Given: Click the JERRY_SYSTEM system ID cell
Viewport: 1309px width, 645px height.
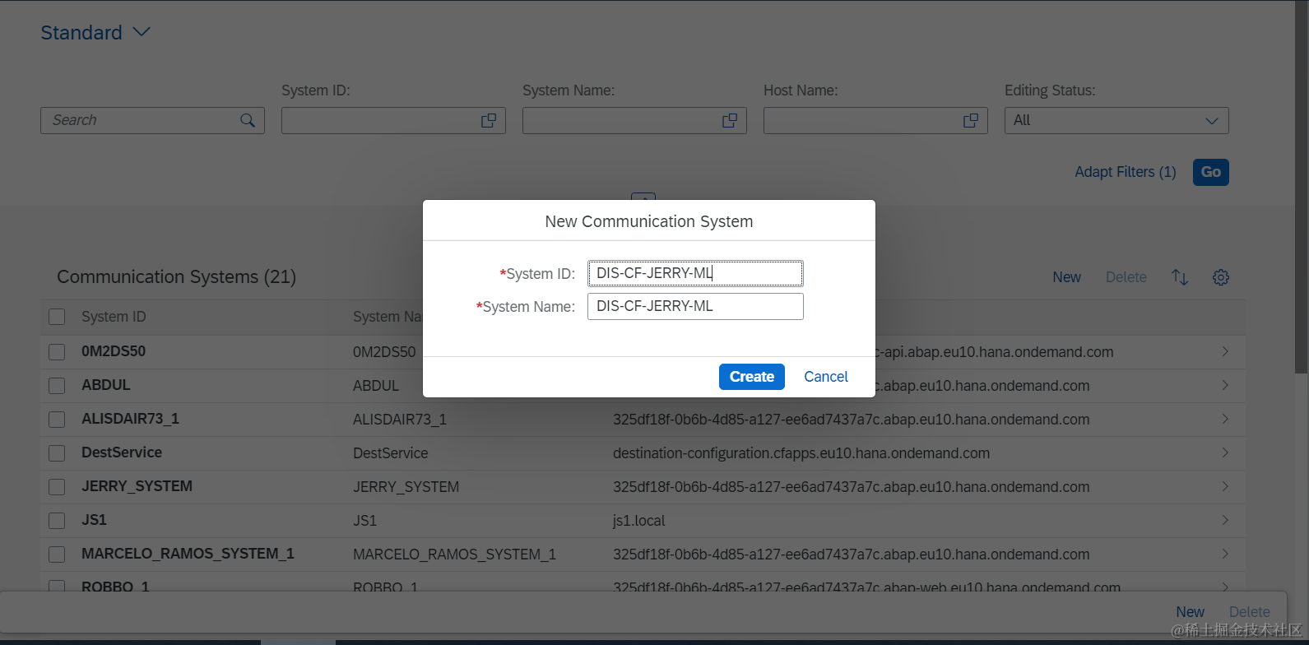Looking at the screenshot, I should pos(137,486).
